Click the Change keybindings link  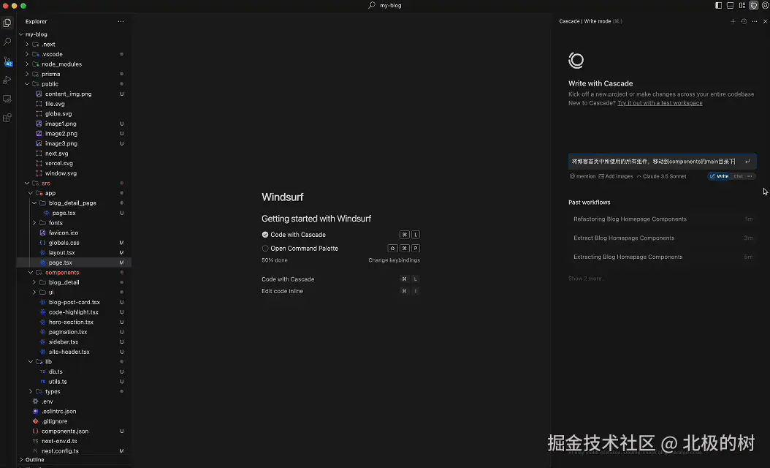click(394, 260)
